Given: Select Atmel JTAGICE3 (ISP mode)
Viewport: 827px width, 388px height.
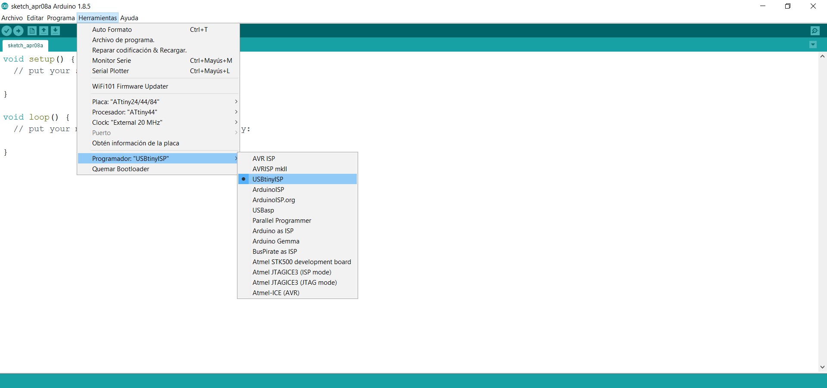Looking at the screenshot, I should (x=297, y=272).
